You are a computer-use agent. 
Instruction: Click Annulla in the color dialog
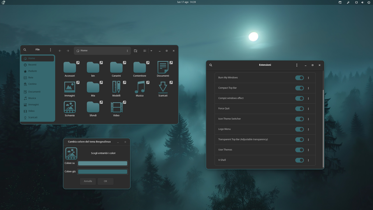(88, 181)
